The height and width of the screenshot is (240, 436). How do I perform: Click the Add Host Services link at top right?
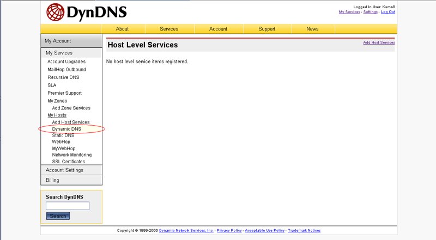(379, 42)
